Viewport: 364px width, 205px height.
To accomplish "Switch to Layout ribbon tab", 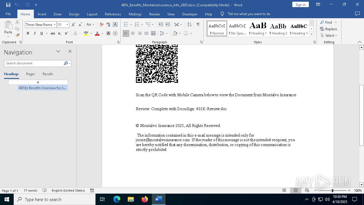I will tap(92, 14).
